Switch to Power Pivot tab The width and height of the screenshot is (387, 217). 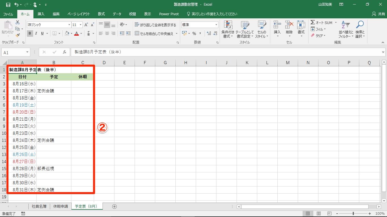169,14
